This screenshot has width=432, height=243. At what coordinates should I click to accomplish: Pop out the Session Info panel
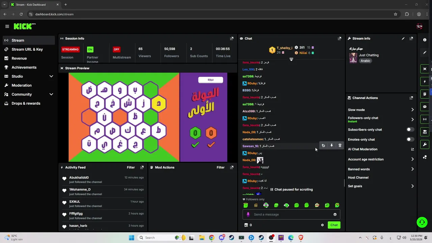point(232,38)
